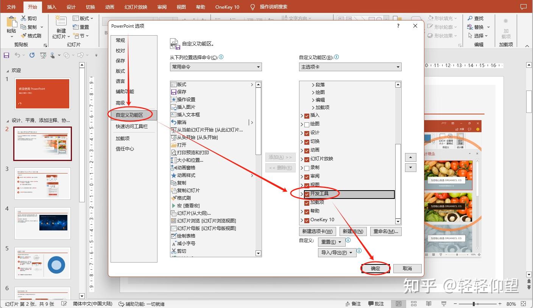The image size is (533, 308).
Task: Click the zoom in plus button
Action: [500, 304]
